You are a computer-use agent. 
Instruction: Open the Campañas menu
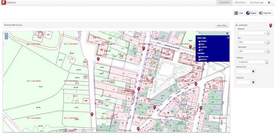(224, 2)
